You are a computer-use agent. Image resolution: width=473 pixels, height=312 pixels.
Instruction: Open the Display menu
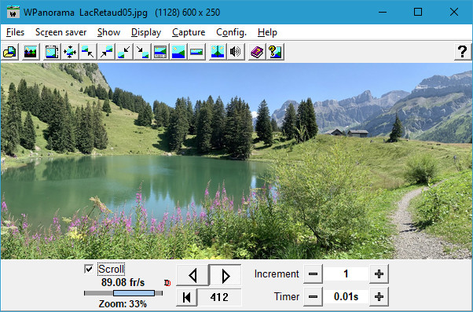146,32
